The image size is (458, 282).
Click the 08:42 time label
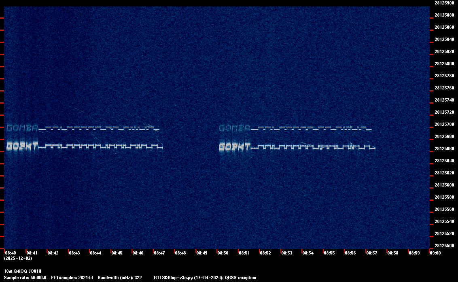coord(53,253)
